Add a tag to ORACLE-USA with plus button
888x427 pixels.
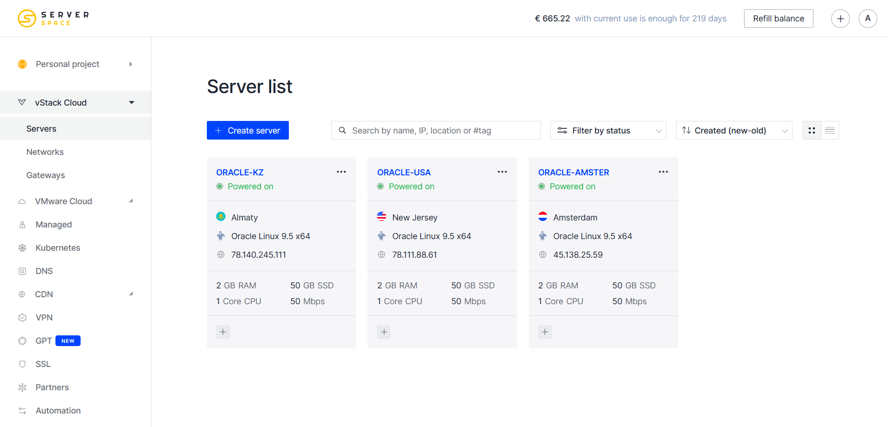click(384, 332)
